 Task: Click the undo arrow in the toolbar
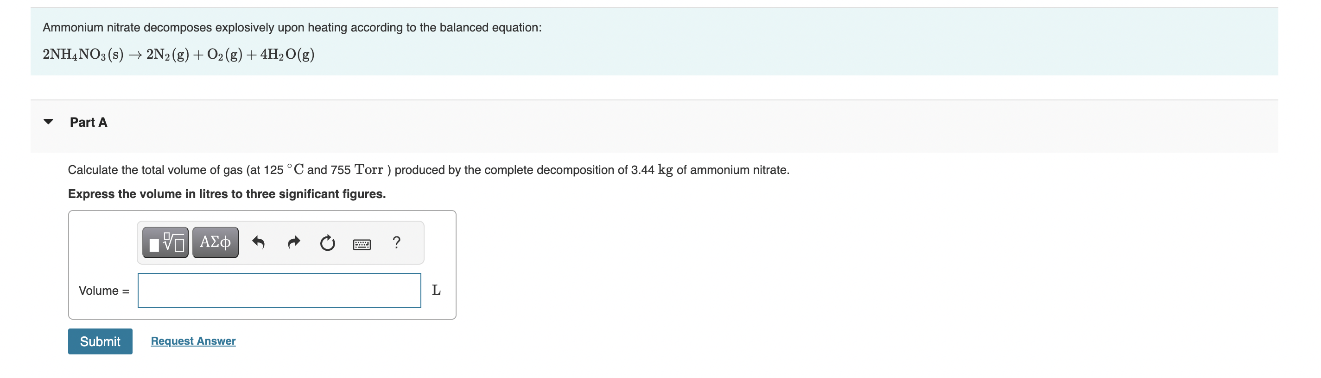[259, 242]
